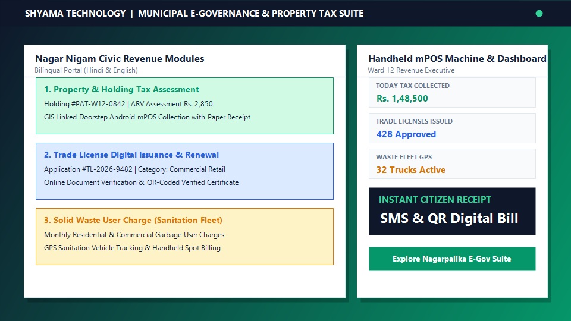Click the line 'Holding #PAT-W12-0842 | ARV Assessment Rs. 2,850'

pyautogui.click(x=128, y=104)
